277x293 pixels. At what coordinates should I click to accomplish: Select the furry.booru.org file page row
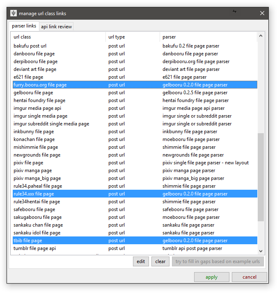pyautogui.click(x=135, y=85)
